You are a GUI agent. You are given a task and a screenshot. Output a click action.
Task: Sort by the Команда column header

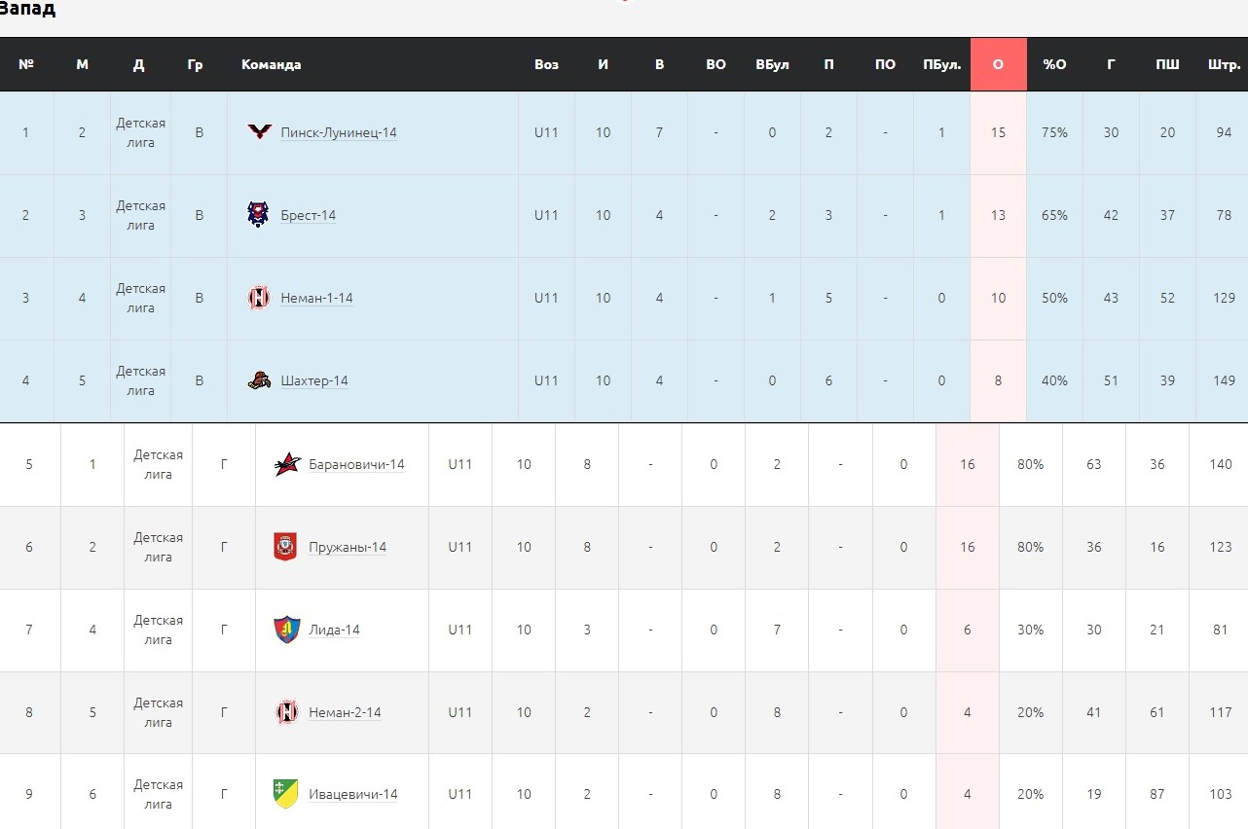coord(272,65)
